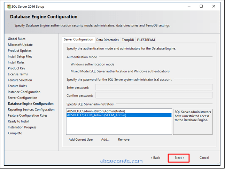Cancel the SQL Server setup
This screenshot has height=171, width=225.
click(204, 158)
